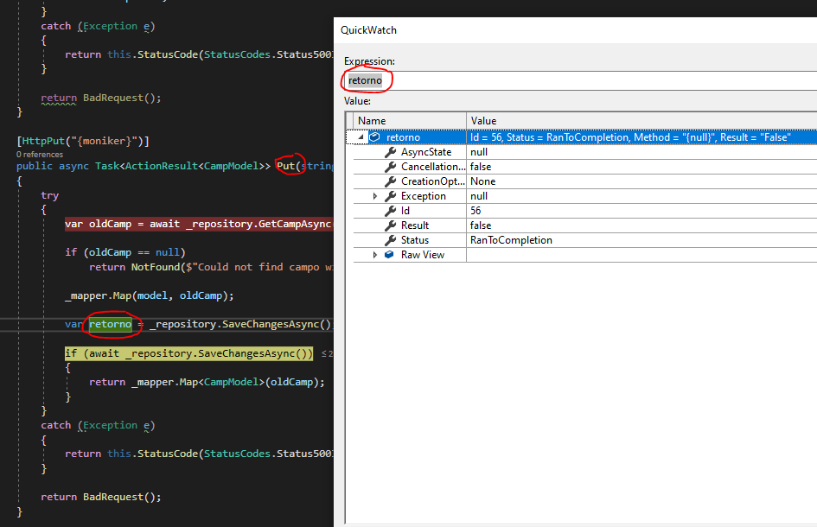The height and width of the screenshot is (527, 817).
Task: Click the '0 references' CodeLens link
Action: tap(40, 154)
